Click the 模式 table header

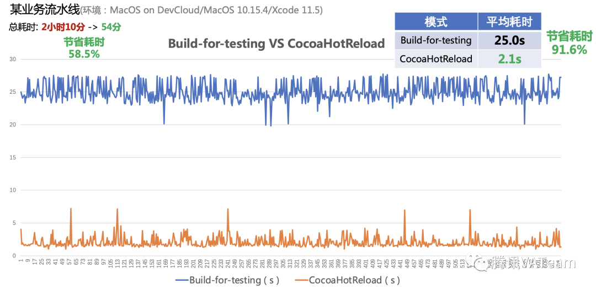point(436,22)
